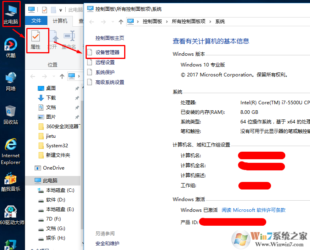Click the new folder quick-access icon

(x=53, y=10)
